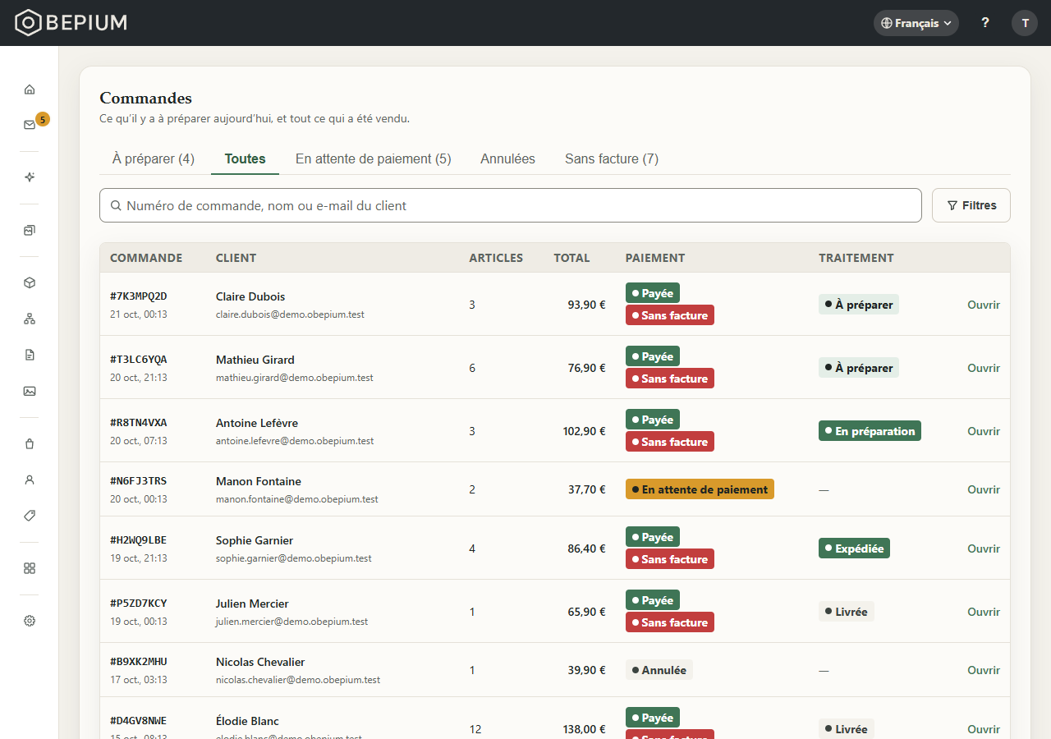Click the En préparation status badge

click(870, 431)
